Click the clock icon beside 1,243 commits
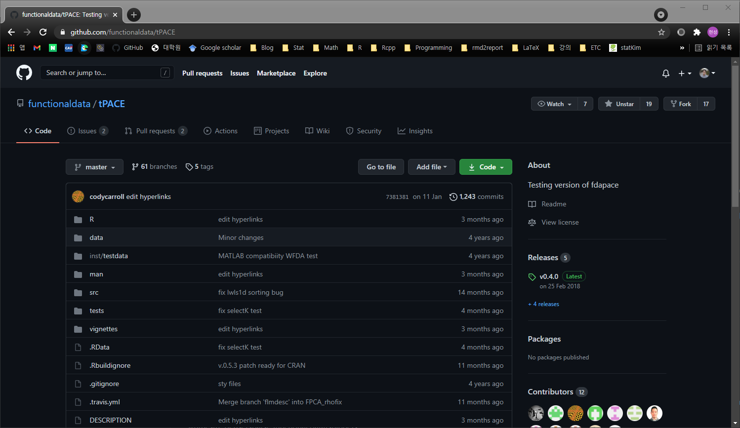Image resolution: width=740 pixels, height=428 pixels. point(453,196)
